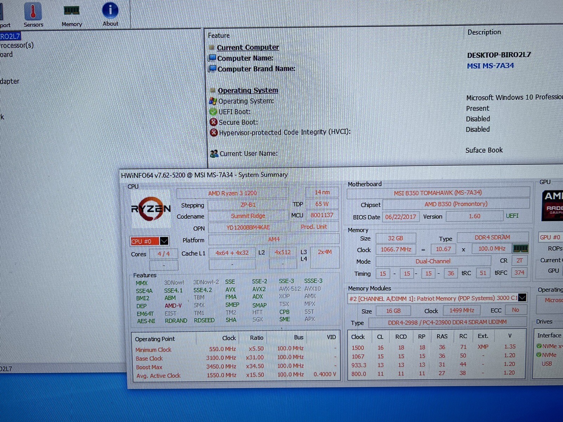This screenshot has width=563, height=422.
Task: Select the UEFI Boot: row
Action: tap(234, 112)
